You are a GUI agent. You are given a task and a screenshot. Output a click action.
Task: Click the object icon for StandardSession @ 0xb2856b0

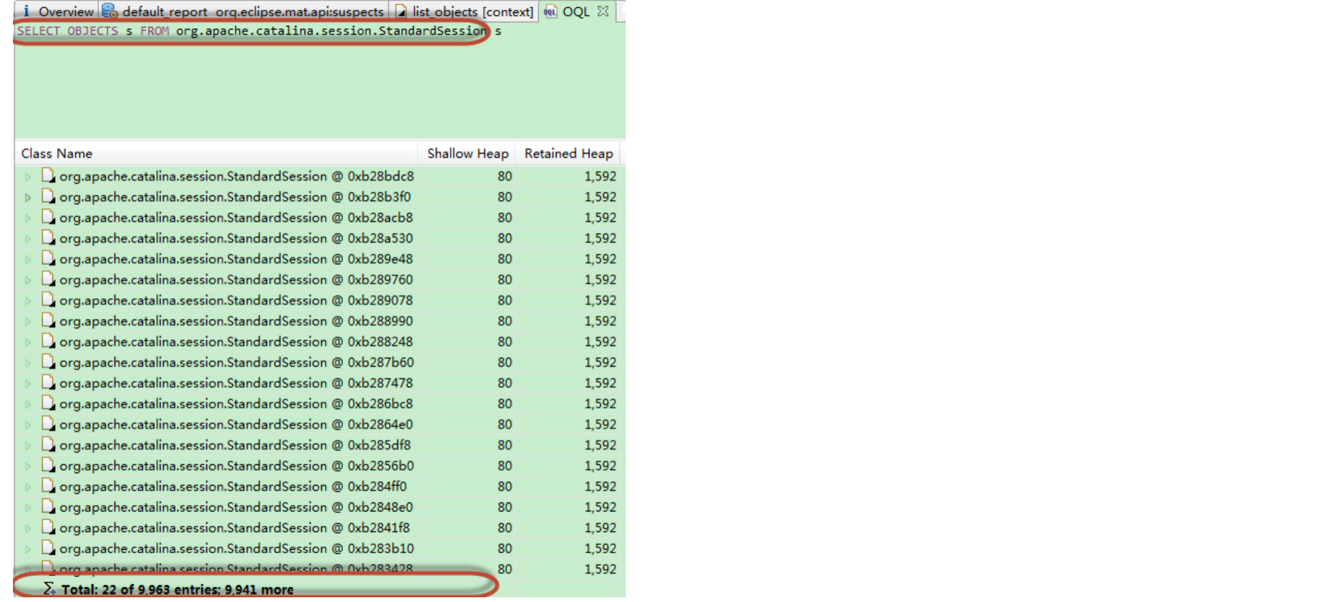click(48, 465)
